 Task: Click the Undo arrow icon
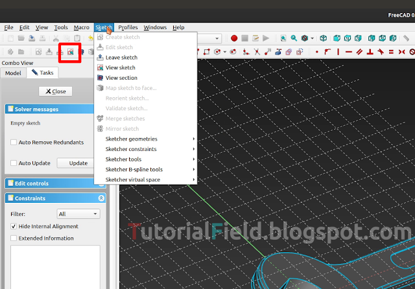click(91, 38)
